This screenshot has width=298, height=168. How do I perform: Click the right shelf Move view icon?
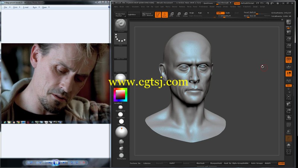(288, 104)
